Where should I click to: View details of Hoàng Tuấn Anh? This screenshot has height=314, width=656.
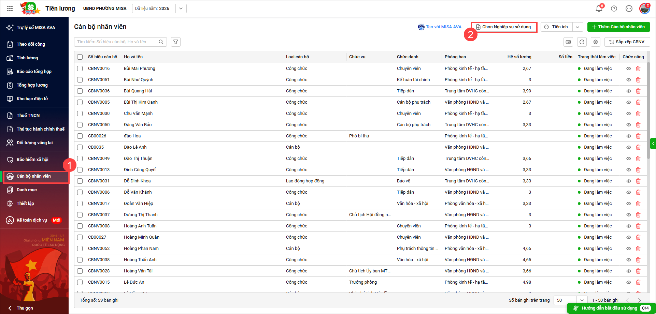[629, 260]
